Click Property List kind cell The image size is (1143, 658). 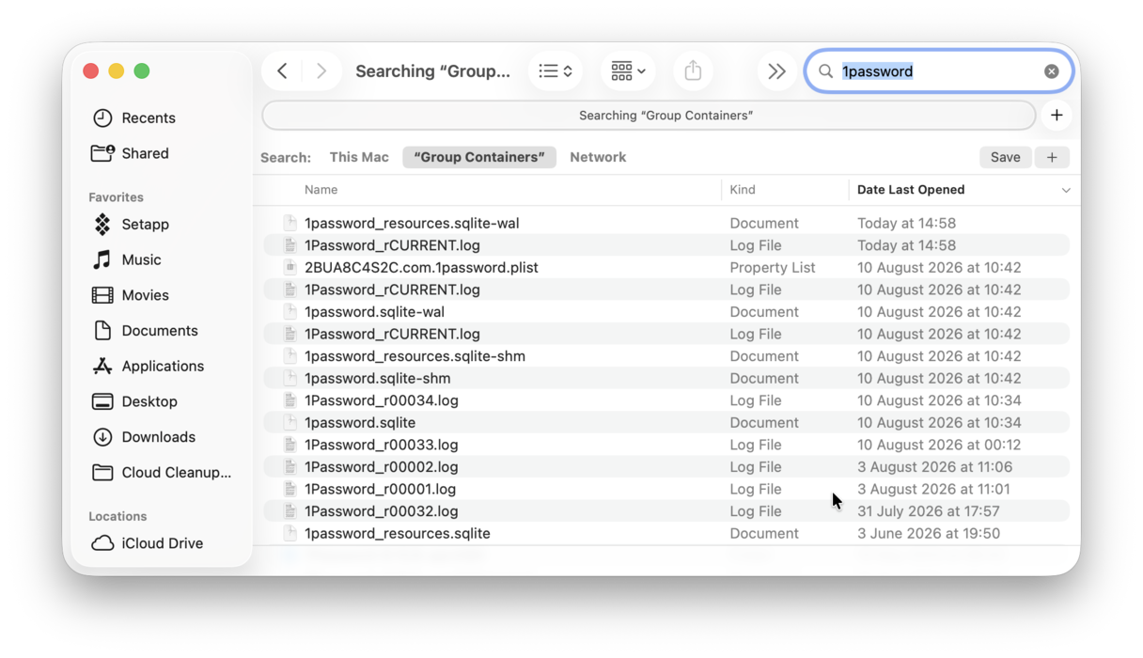(773, 268)
